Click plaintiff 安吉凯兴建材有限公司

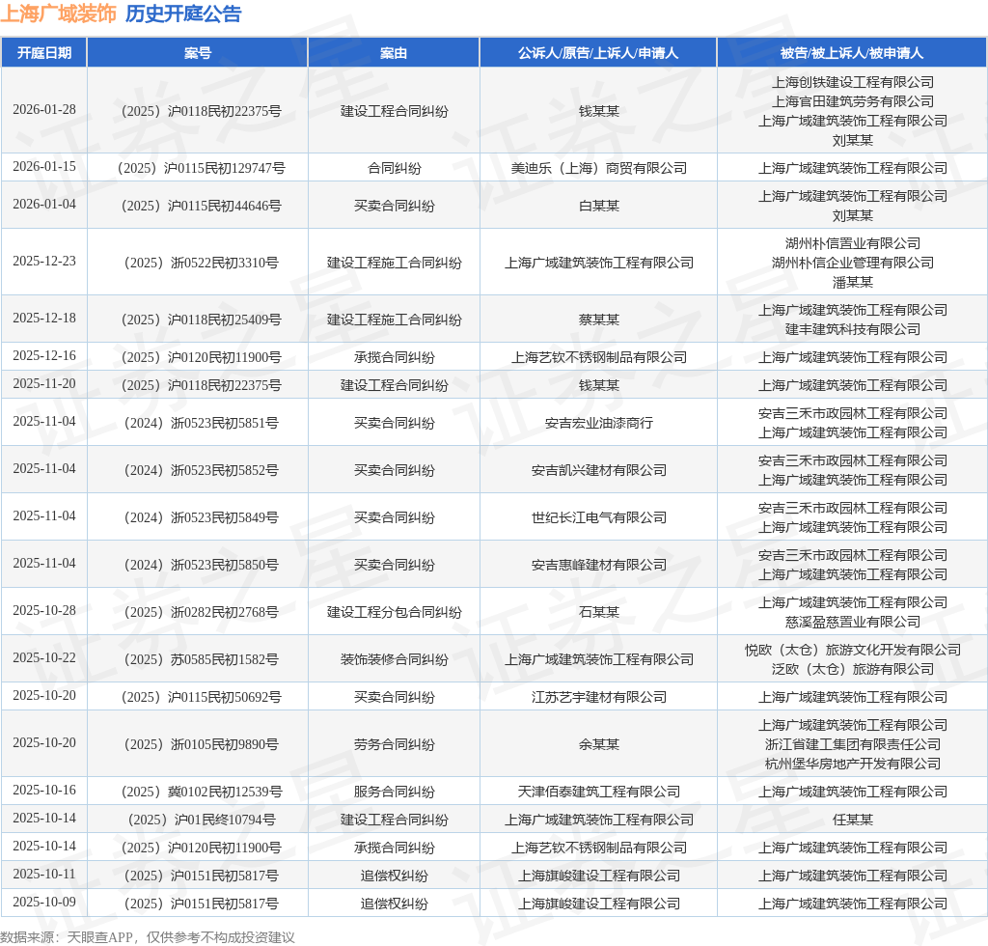[598, 471]
